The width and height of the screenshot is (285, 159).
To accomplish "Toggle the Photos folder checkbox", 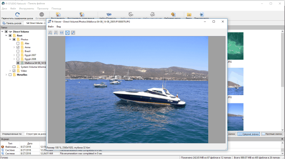I will click(x=14, y=40).
